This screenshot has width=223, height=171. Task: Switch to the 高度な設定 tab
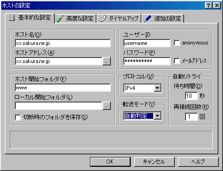click(x=76, y=19)
